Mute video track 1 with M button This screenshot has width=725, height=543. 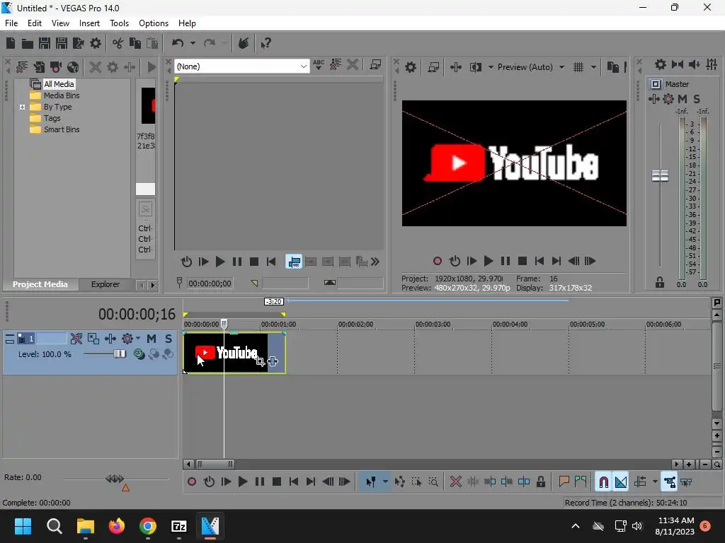click(152, 339)
